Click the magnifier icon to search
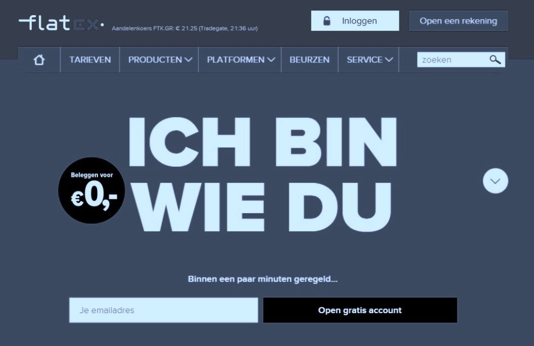The width and height of the screenshot is (534, 346). pyautogui.click(x=494, y=59)
